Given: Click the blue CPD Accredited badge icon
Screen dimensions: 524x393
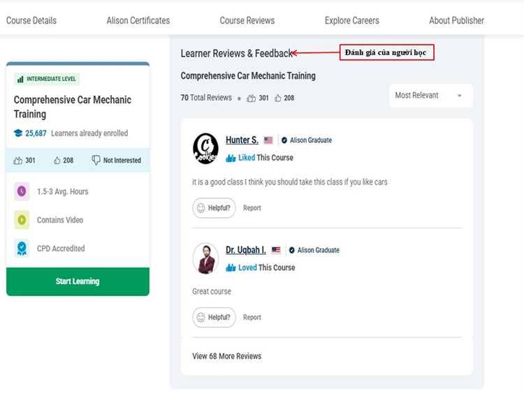Looking at the screenshot, I should coord(22,249).
